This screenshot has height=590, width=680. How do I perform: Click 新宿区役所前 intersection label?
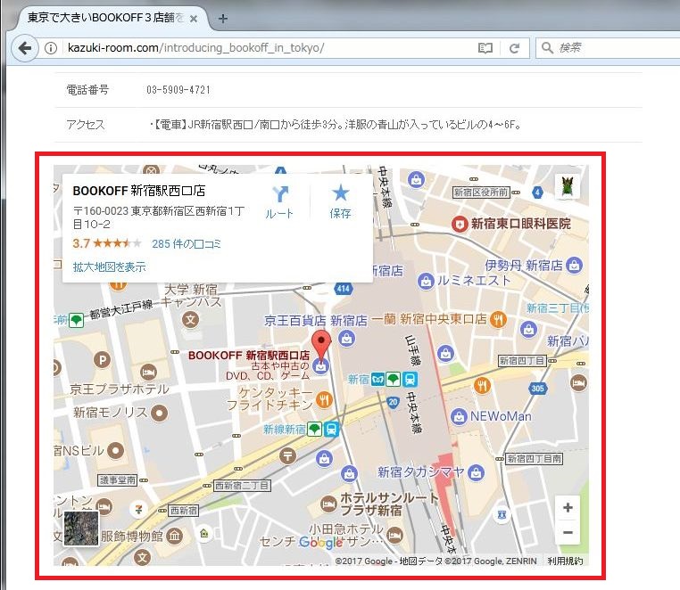click(x=480, y=192)
